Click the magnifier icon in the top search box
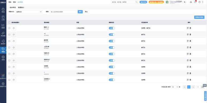Image resolution: width=207 pixels, height=103 pixels. [136, 2]
